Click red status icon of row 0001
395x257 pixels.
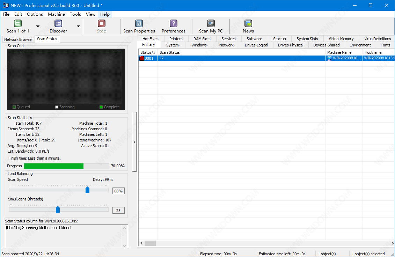(x=142, y=58)
